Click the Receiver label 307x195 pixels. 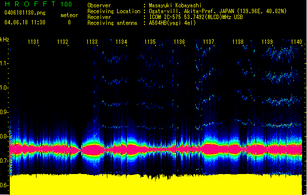click(99, 17)
